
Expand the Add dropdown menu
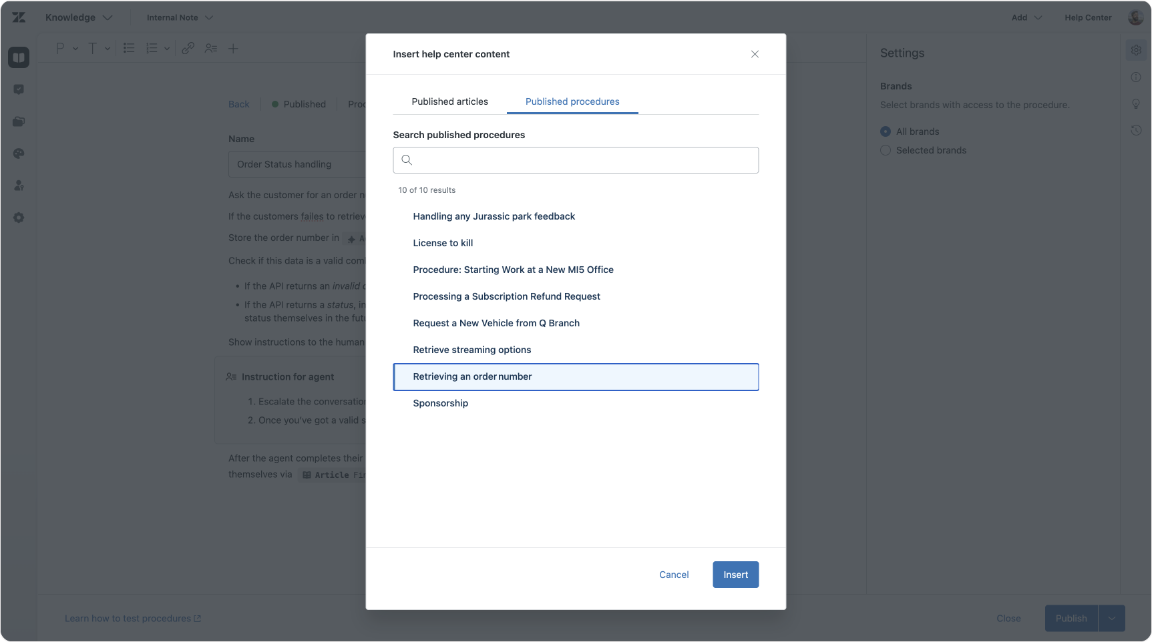tap(1026, 17)
